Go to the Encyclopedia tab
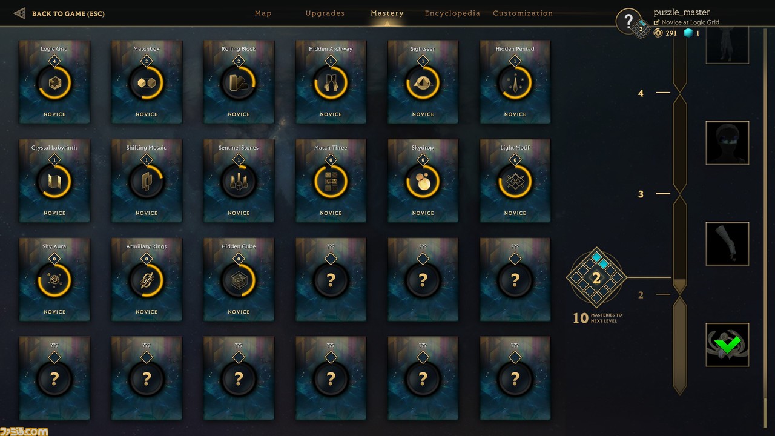The width and height of the screenshot is (775, 436). pos(452,13)
